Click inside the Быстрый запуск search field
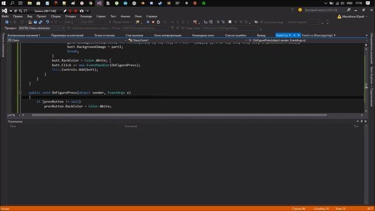375x211 pixels. click(x=324, y=10)
